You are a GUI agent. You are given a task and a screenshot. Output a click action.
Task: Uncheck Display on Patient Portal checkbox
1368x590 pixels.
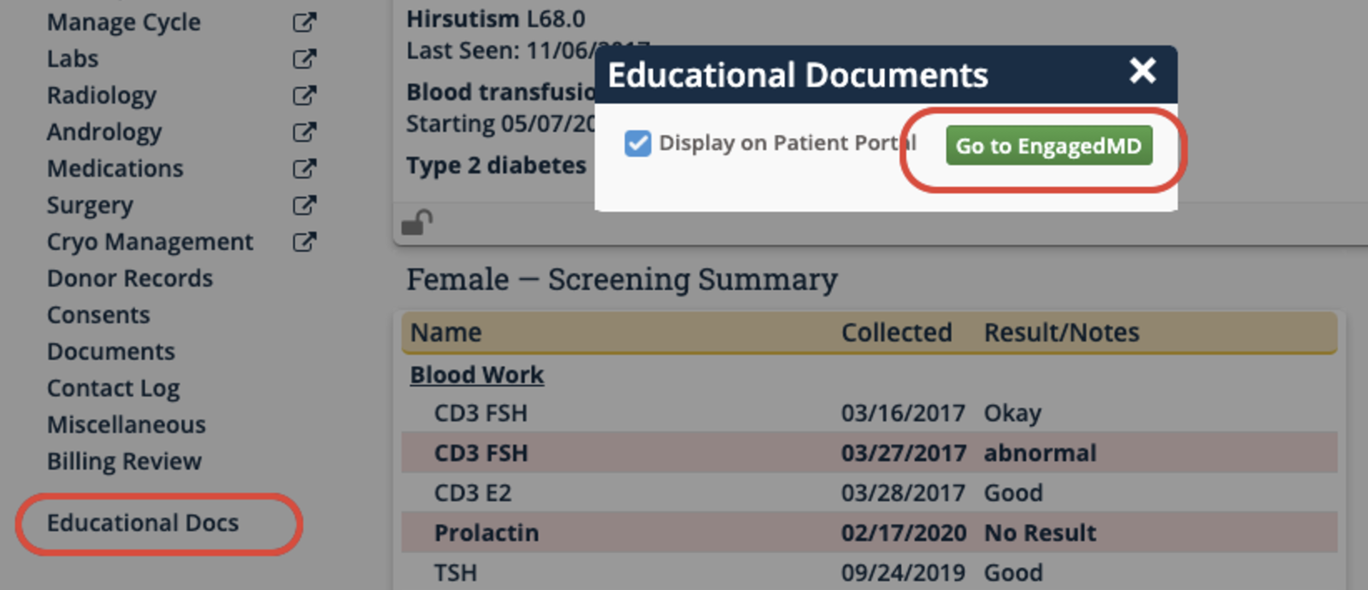[x=638, y=143]
